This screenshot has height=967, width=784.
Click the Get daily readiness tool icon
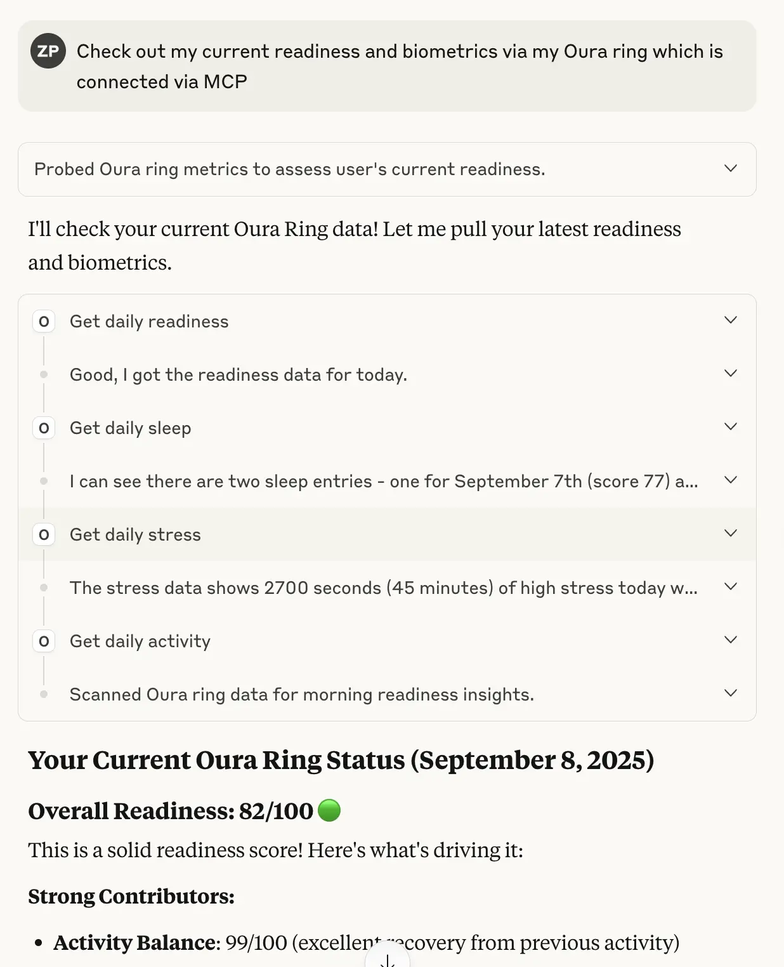[x=43, y=321]
